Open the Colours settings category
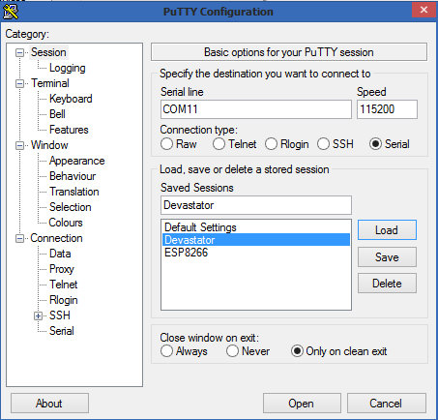The height and width of the screenshot is (420, 438). coord(66,223)
